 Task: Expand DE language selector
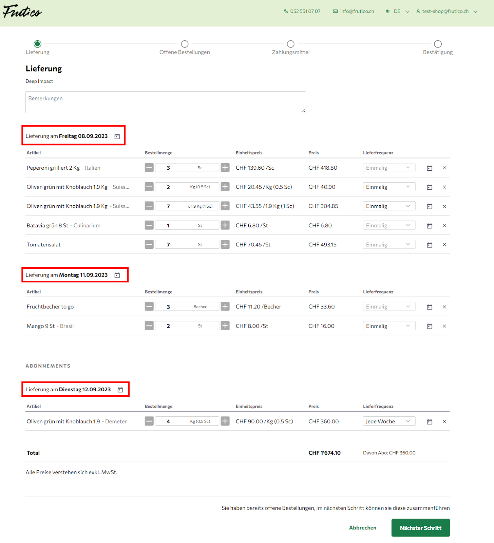(x=397, y=11)
